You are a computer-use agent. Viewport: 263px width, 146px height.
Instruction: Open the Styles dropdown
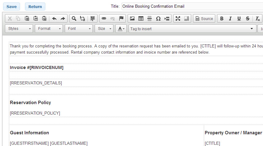[x=19, y=29]
